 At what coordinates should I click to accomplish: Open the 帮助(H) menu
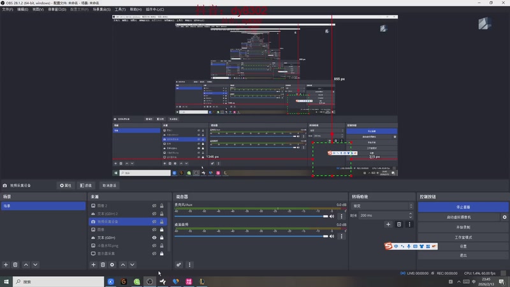pyautogui.click(x=136, y=10)
